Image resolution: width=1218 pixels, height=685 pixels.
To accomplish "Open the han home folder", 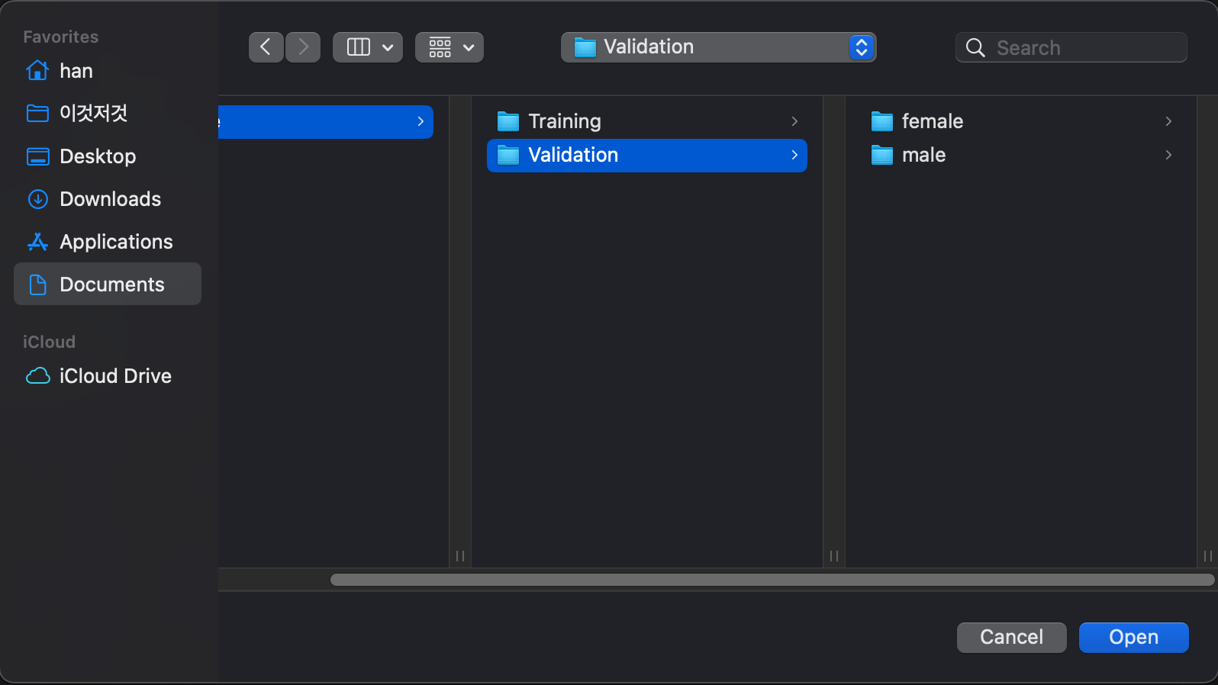I will [76, 71].
